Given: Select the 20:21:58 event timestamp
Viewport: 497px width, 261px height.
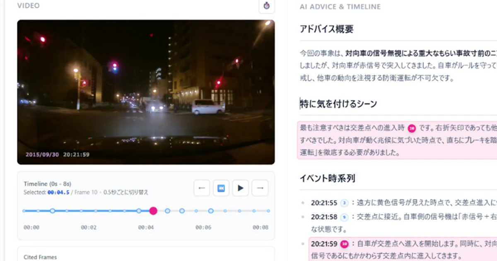Looking at the screenshot, I should click(x=324, y=217).
